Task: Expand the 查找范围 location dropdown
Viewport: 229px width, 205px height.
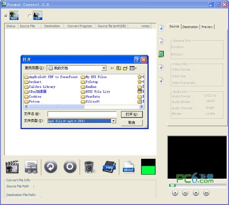Action: tap(104, 68)
